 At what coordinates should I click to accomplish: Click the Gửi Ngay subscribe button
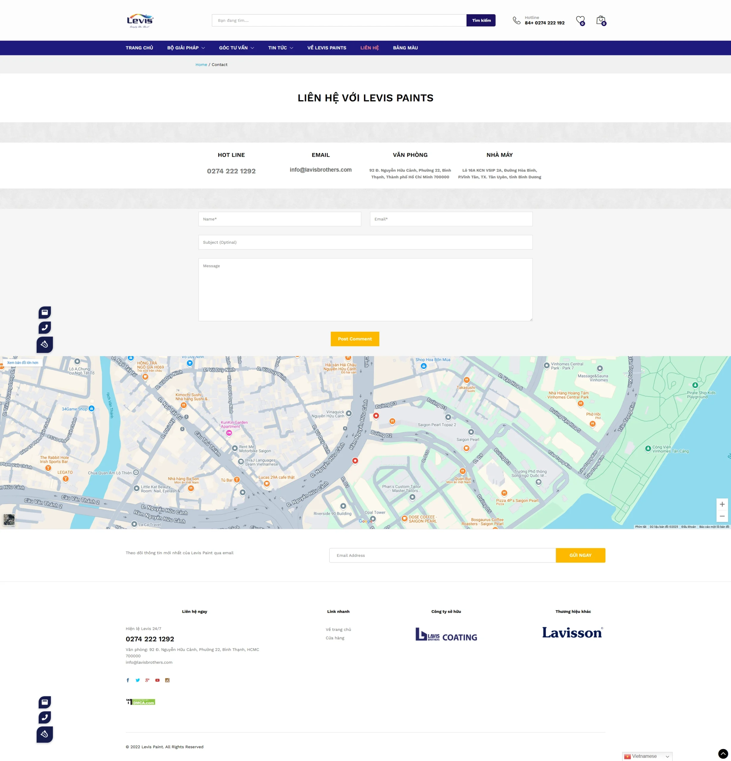click(580, 556)
